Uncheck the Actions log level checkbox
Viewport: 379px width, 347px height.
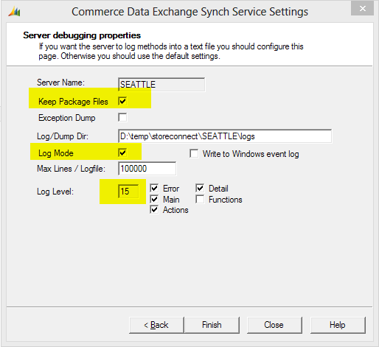click(x=154, y=210)
